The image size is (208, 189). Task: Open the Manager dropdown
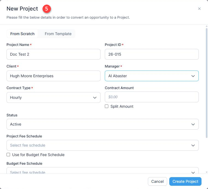coord(152,76)
